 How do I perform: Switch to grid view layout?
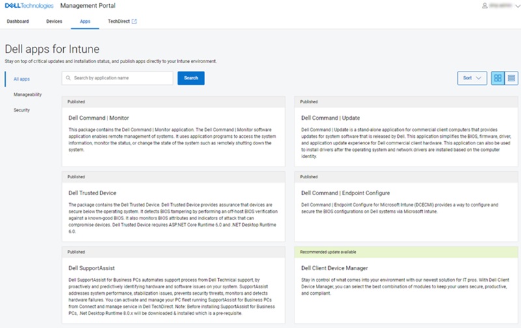tap(498, 78)
